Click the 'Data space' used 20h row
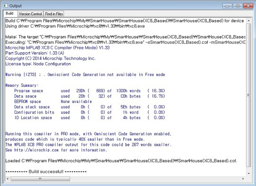The image size is (256, 186). point(90,96)
